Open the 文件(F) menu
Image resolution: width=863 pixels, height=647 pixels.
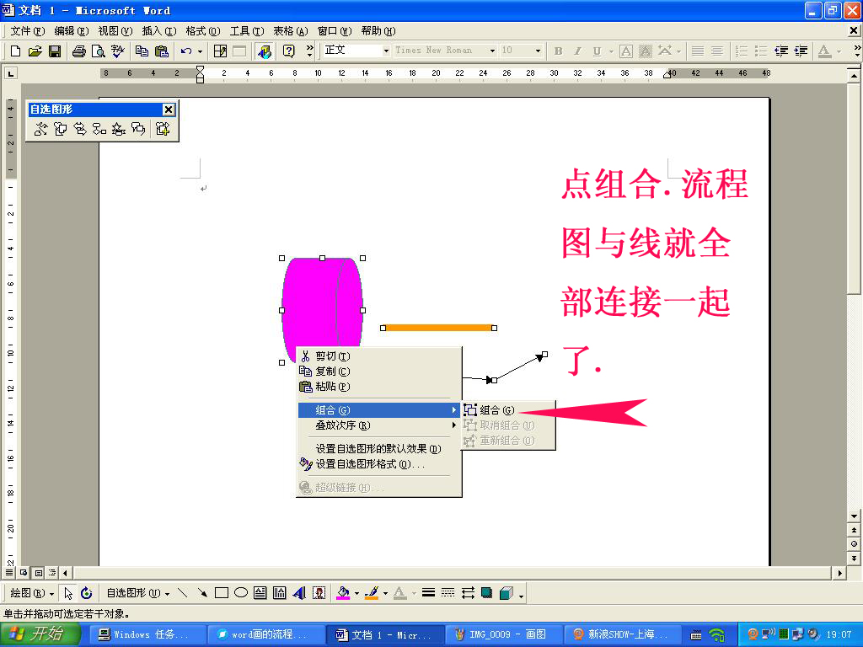pos(28,31)
